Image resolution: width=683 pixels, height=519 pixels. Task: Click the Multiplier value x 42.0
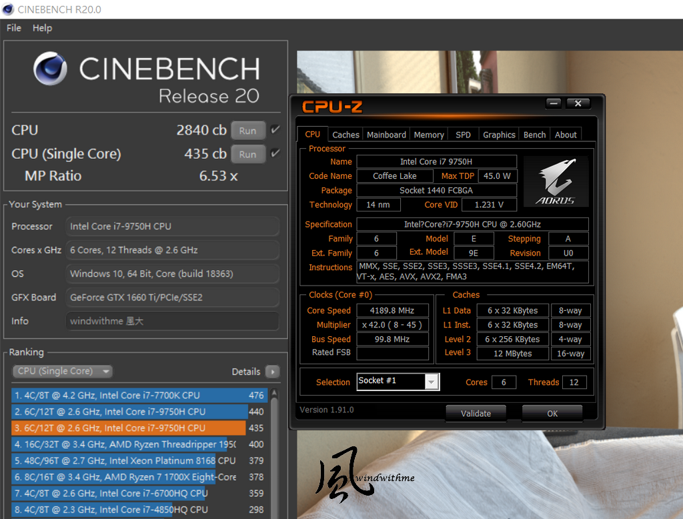(392, 325)
